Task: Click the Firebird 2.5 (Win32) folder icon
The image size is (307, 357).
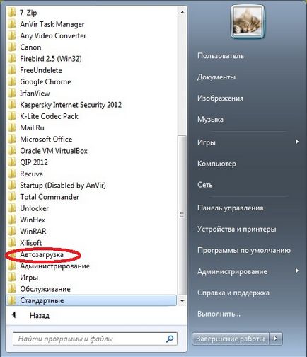Action: point(11,59)
